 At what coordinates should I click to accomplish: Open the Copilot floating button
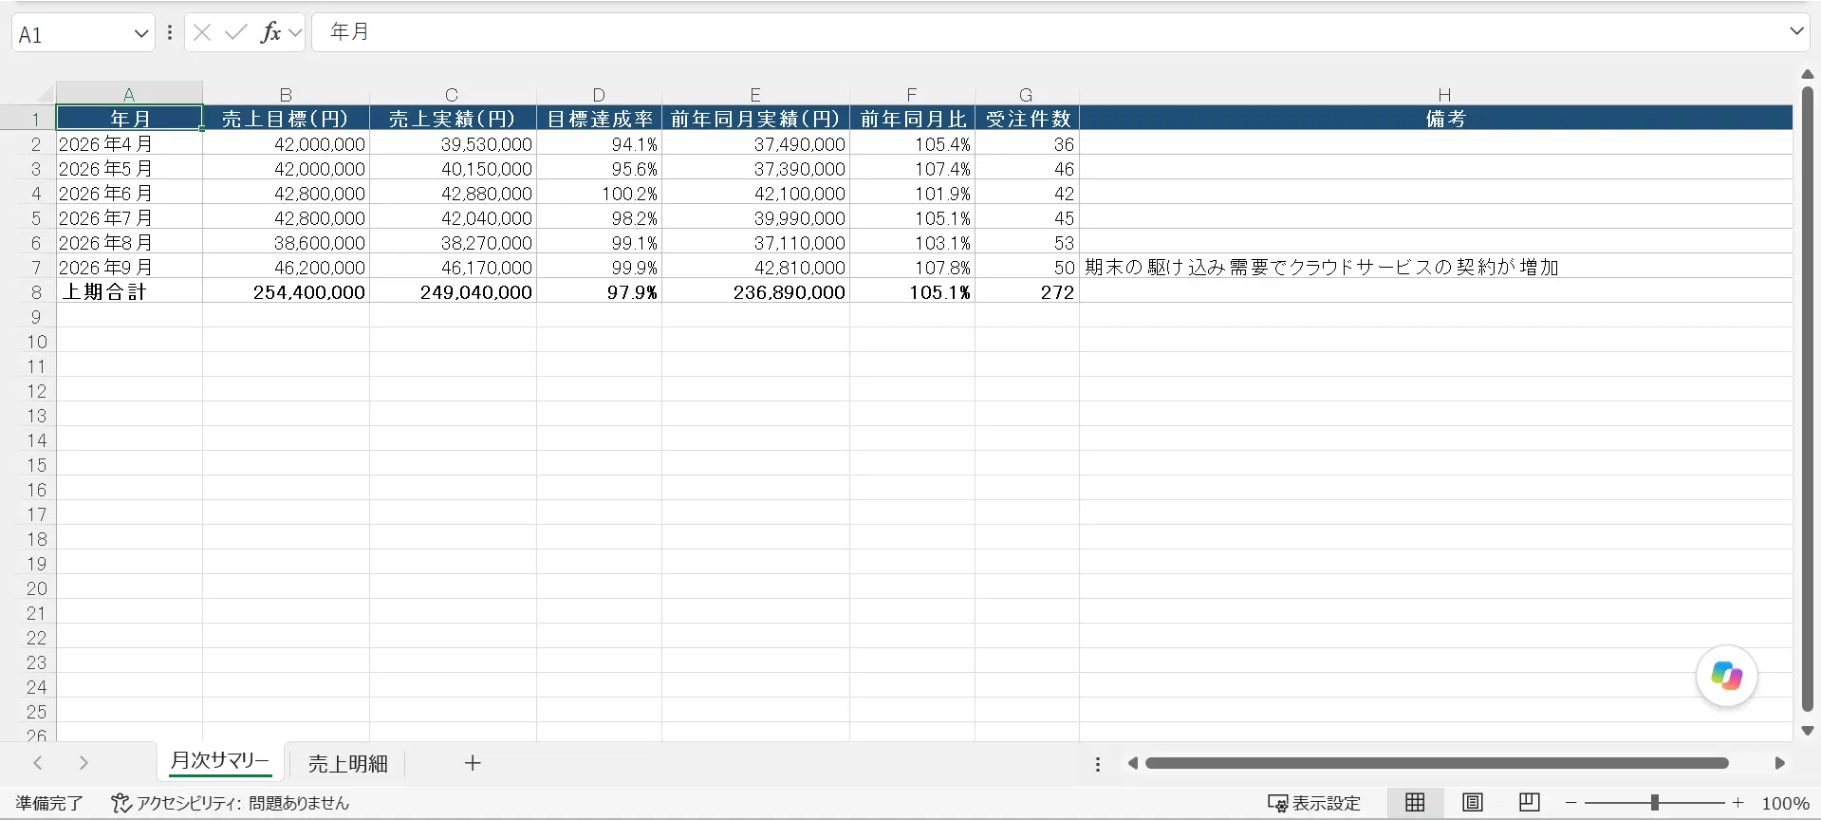1726,676
